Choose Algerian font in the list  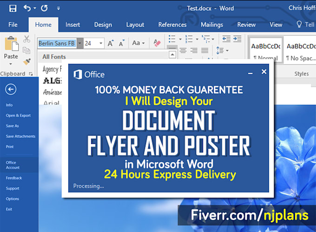(x=52, y=81)
